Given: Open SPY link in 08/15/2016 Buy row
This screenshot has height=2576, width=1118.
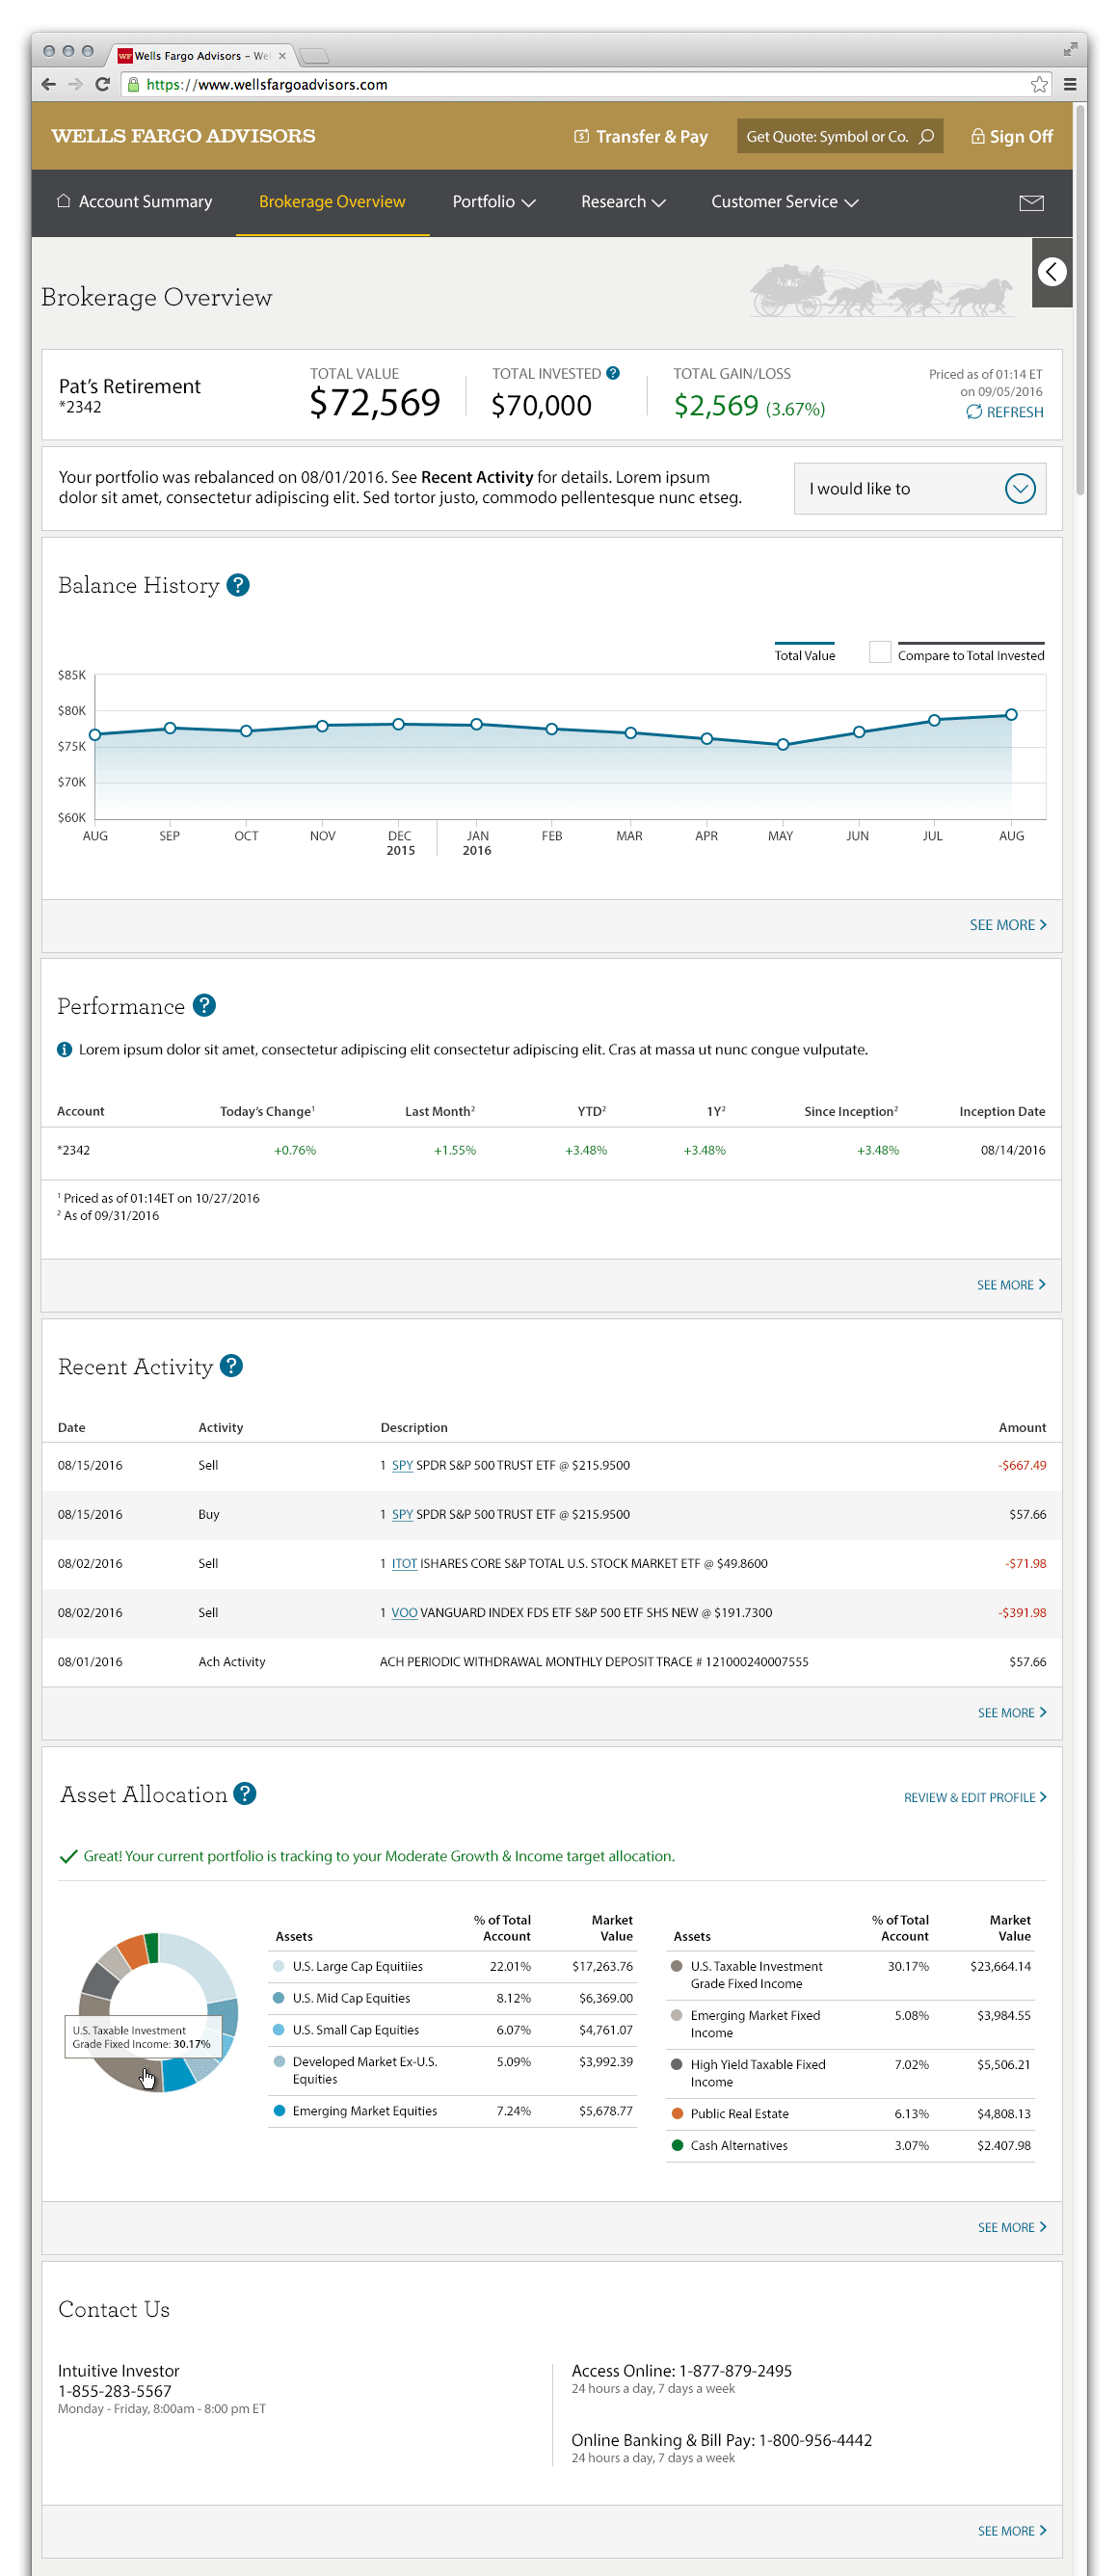Looking at the screenshot, I should 402,1515.
